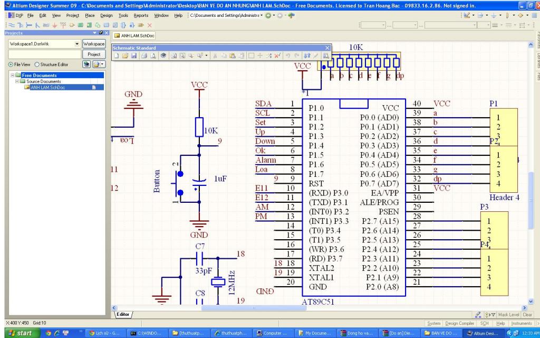Collapse the Free Documents tree node
Image resolution: width=540 pixels, height=338 pixels.
pyautogui.click(x=12, y=76)
